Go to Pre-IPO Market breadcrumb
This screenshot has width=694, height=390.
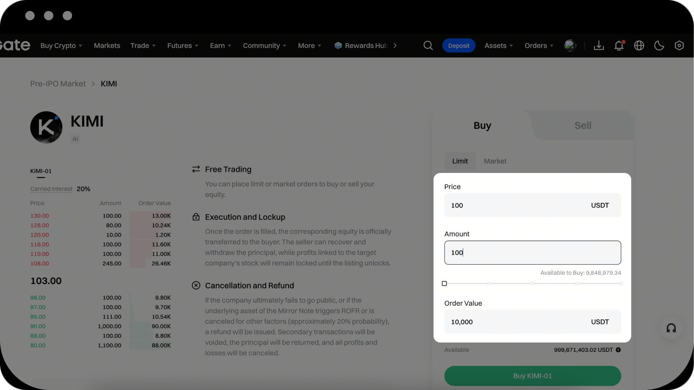click(58, 84)
